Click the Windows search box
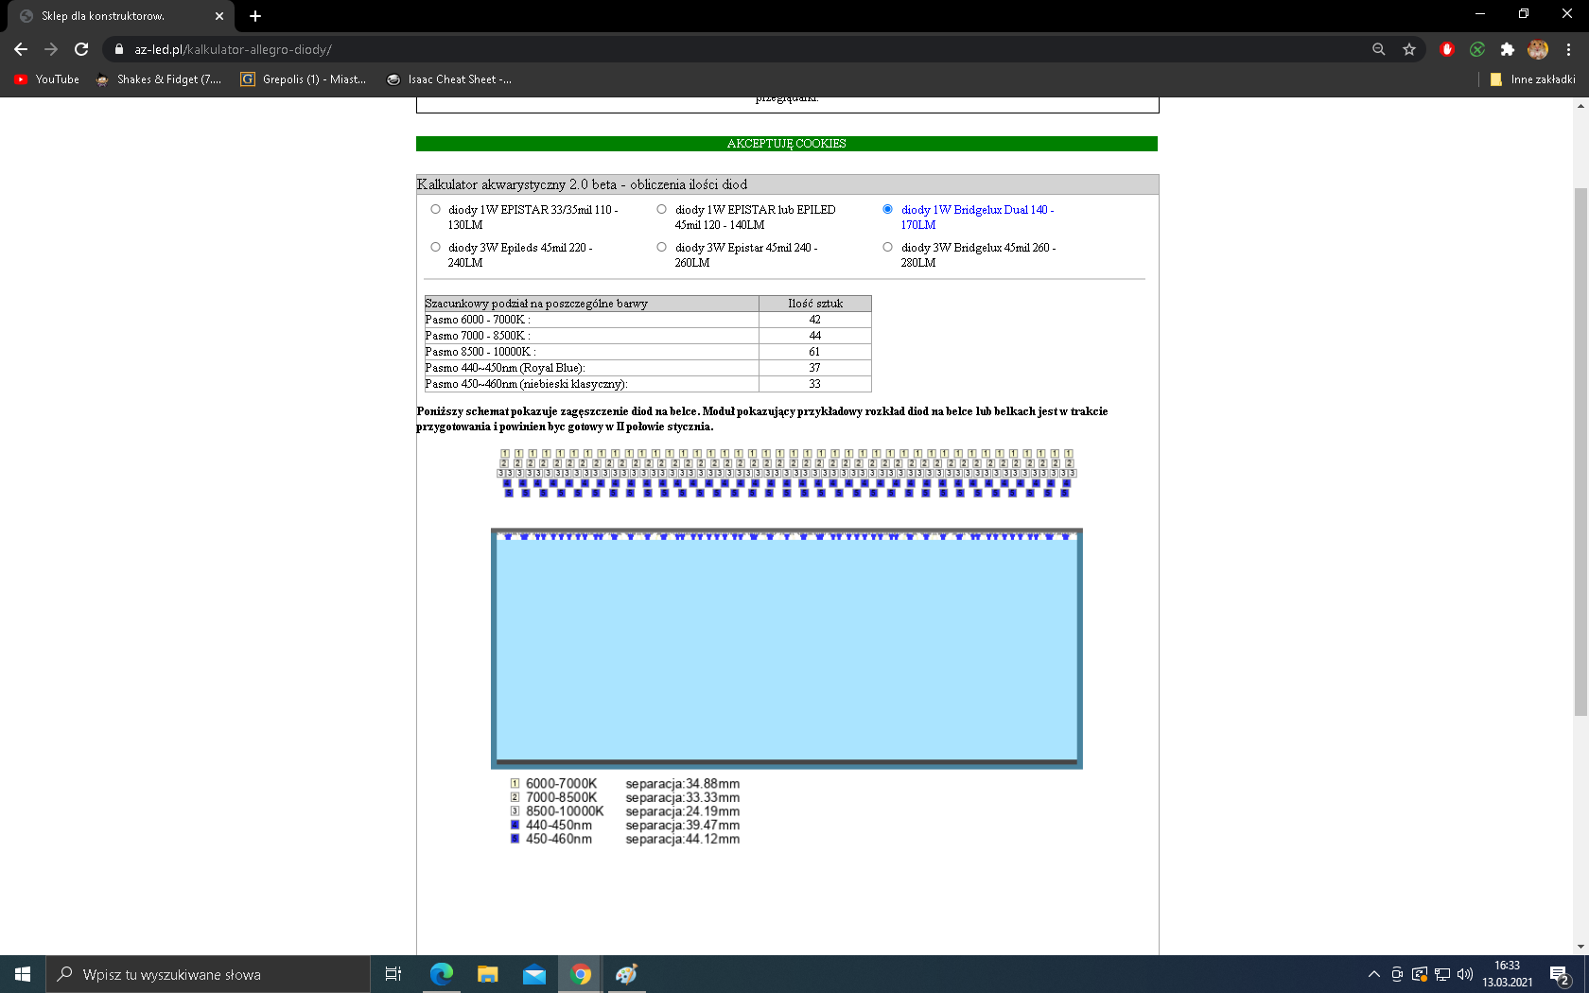 [208, 974]
